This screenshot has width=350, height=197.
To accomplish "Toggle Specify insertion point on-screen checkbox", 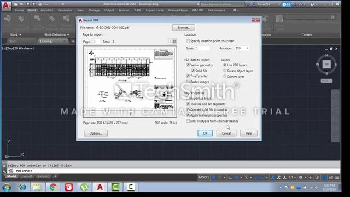I will tap(188, 41).
